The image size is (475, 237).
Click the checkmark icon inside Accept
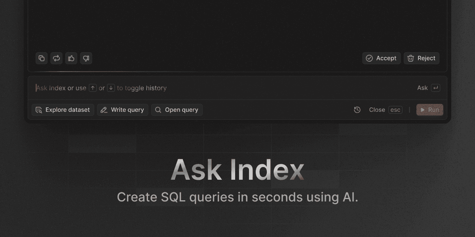pos(369,58)
